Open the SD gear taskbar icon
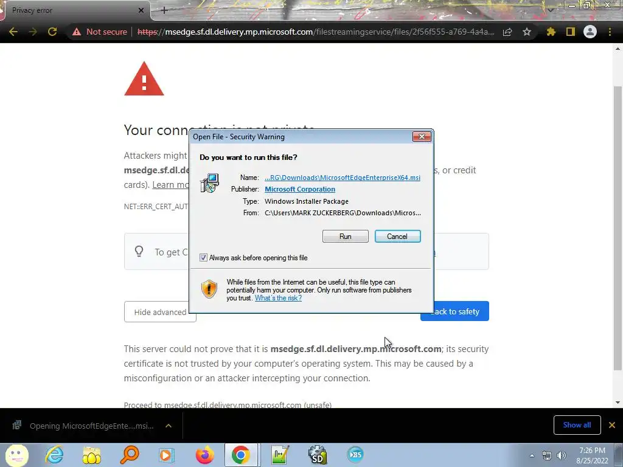 [x=318, y=455]
